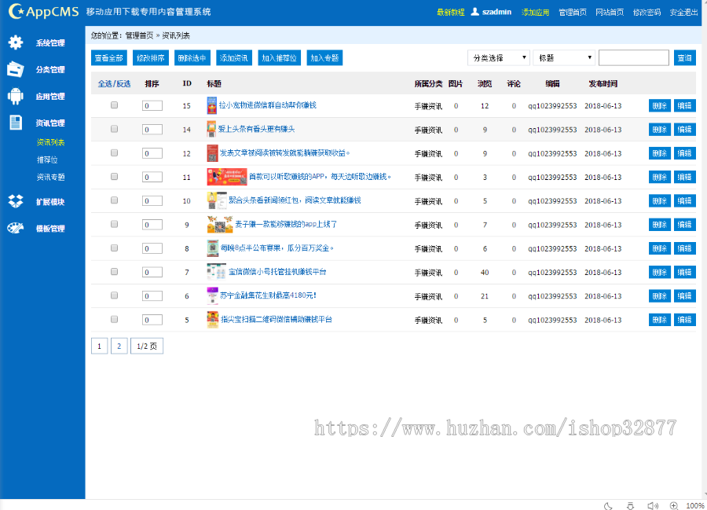This screenshot has height=510, width=707.
Task: Edit article ID 5 with 编辑
Action: coord(684,320)
